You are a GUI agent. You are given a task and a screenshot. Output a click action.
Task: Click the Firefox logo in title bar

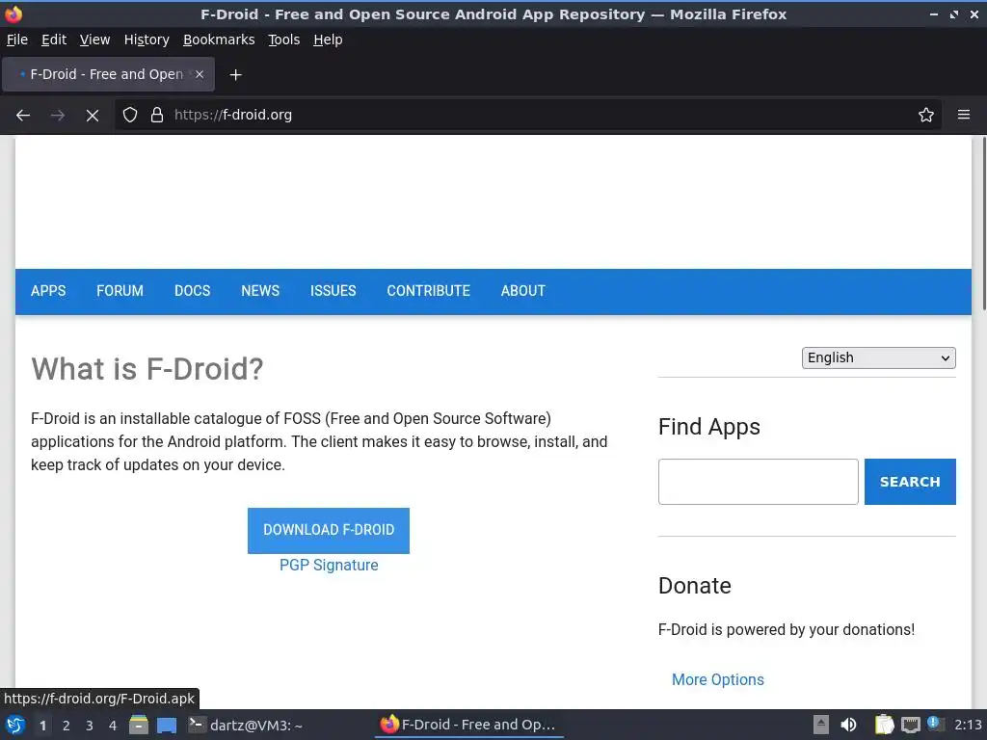(13, 13)
